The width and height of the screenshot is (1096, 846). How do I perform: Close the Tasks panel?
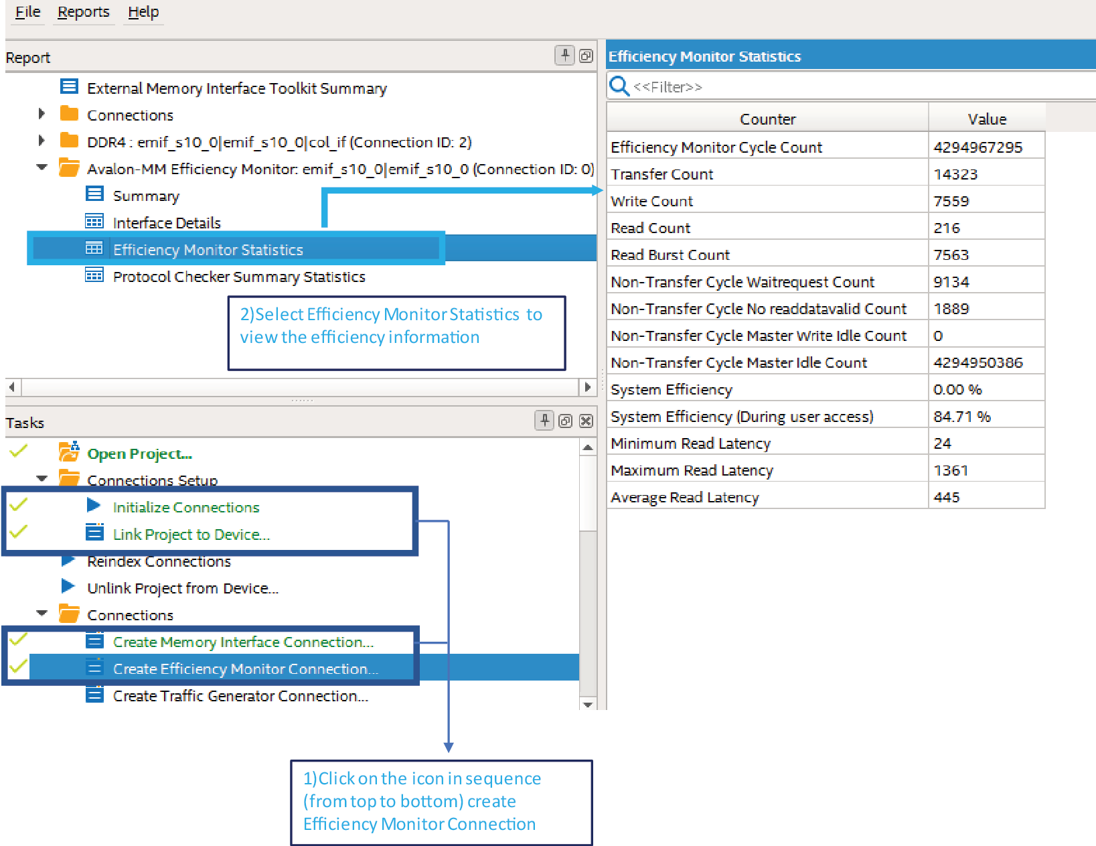586,421
